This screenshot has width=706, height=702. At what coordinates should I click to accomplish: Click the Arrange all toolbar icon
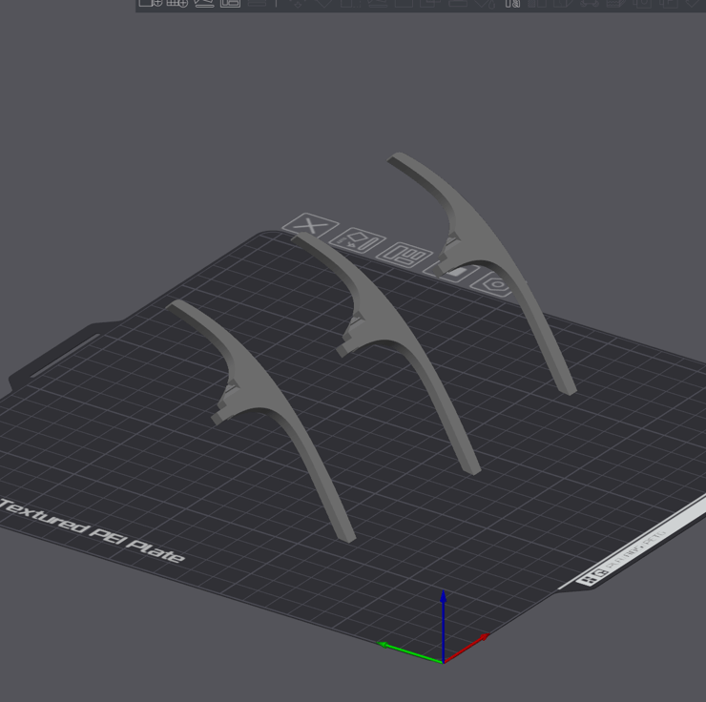click(230, 4)
